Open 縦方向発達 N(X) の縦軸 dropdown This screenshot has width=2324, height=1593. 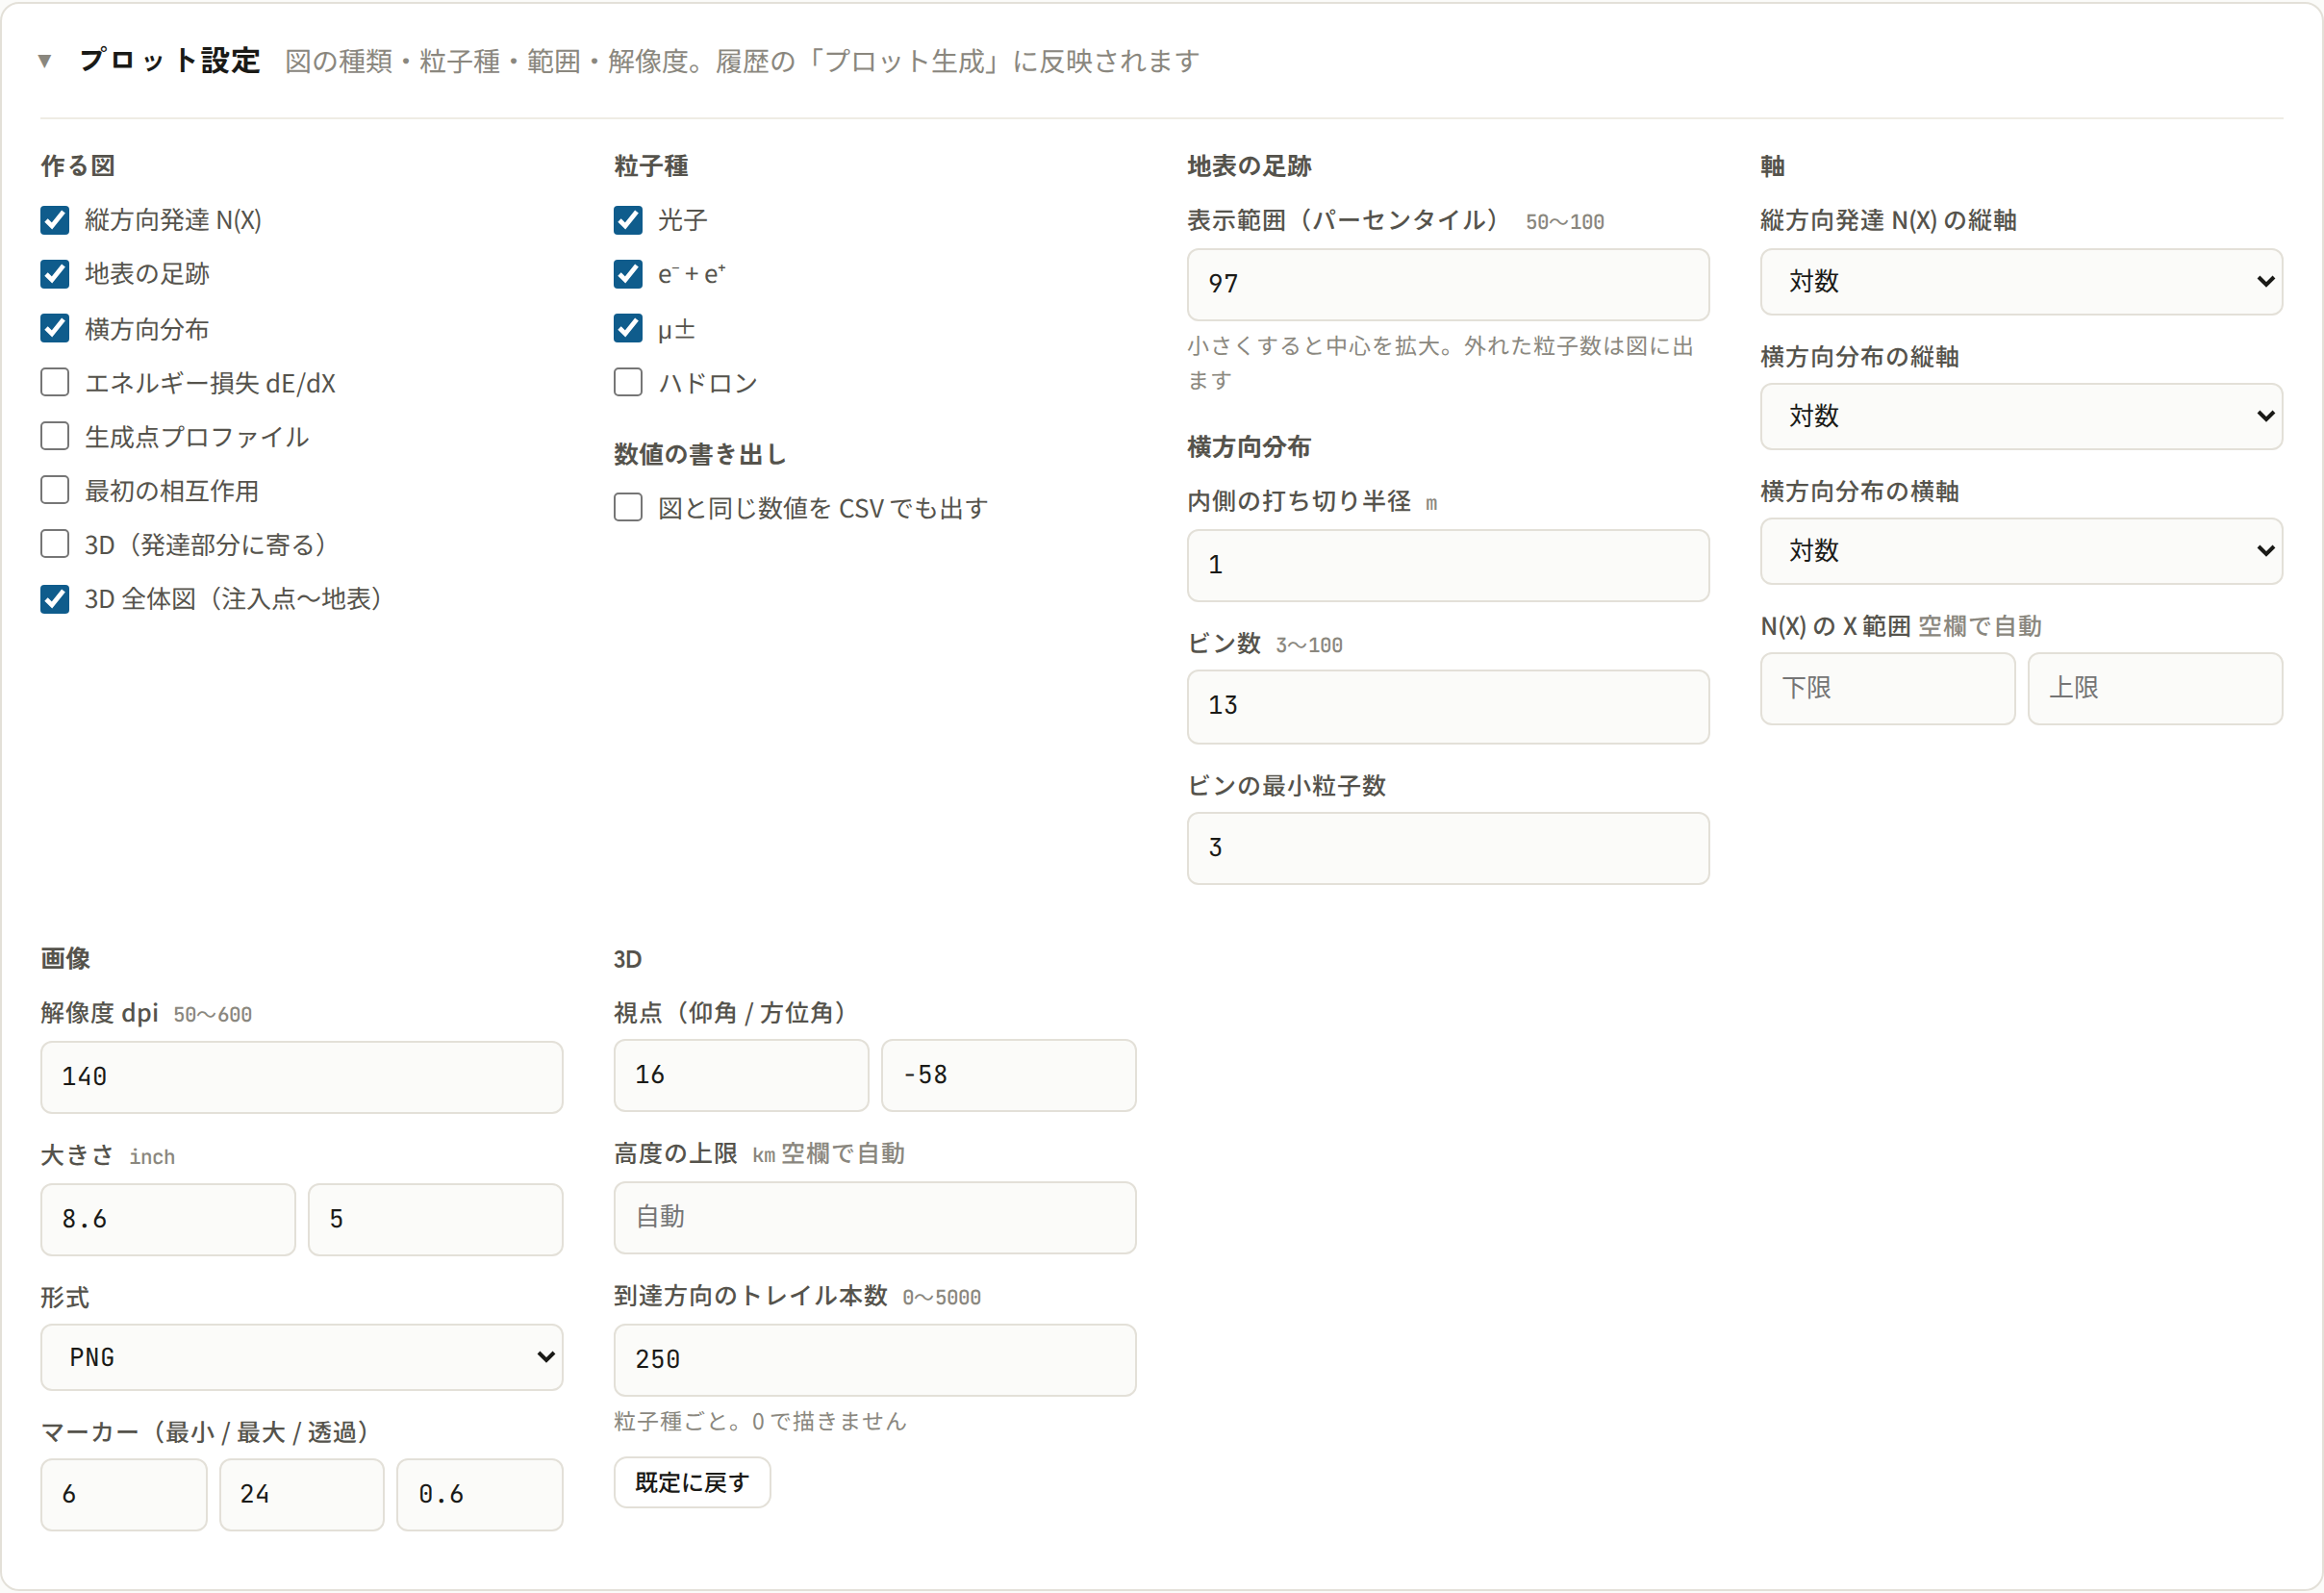[2021, 282]
